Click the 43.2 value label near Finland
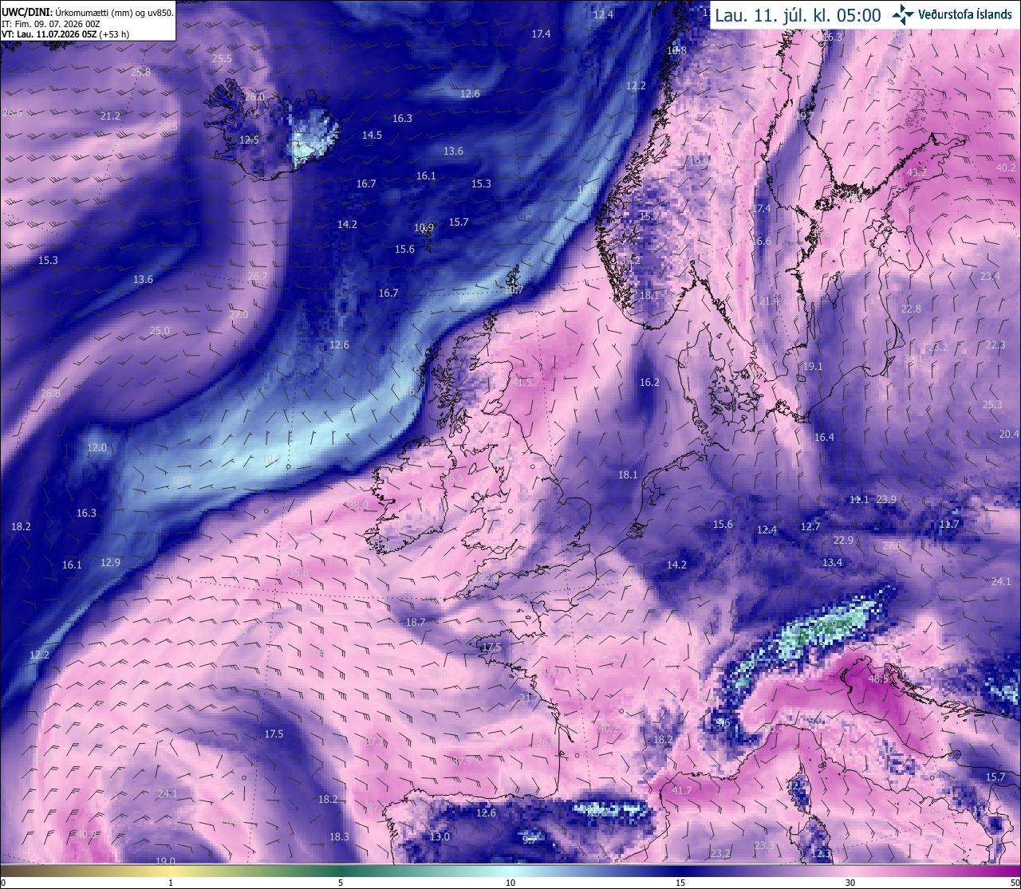 917,172
